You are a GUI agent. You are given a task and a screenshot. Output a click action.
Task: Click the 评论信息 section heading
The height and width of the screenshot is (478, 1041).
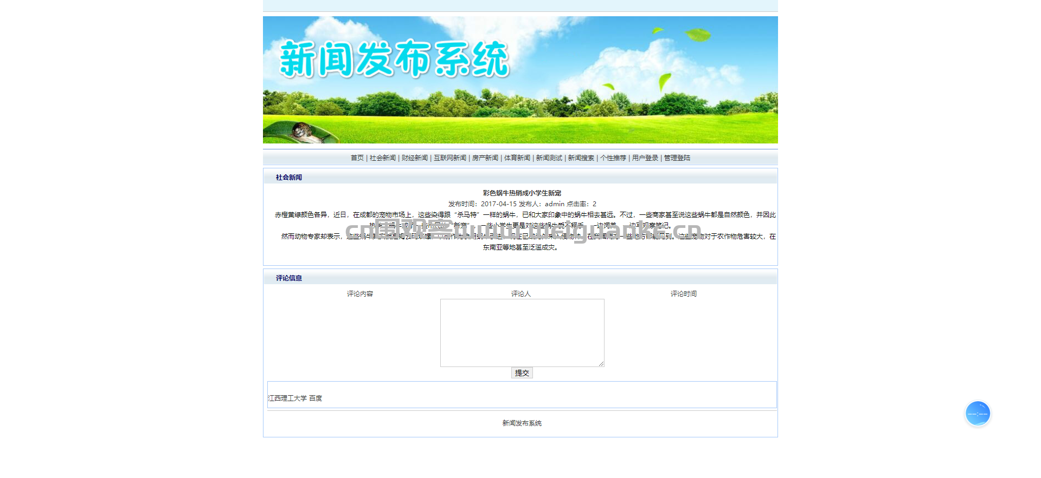point(289,278)
